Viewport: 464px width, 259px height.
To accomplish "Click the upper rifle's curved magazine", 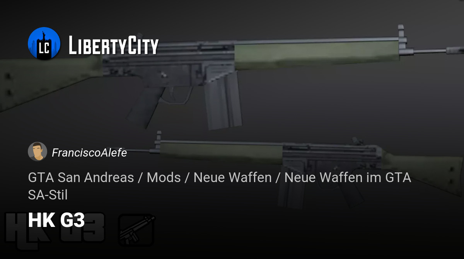I will [x=223, y=98].
